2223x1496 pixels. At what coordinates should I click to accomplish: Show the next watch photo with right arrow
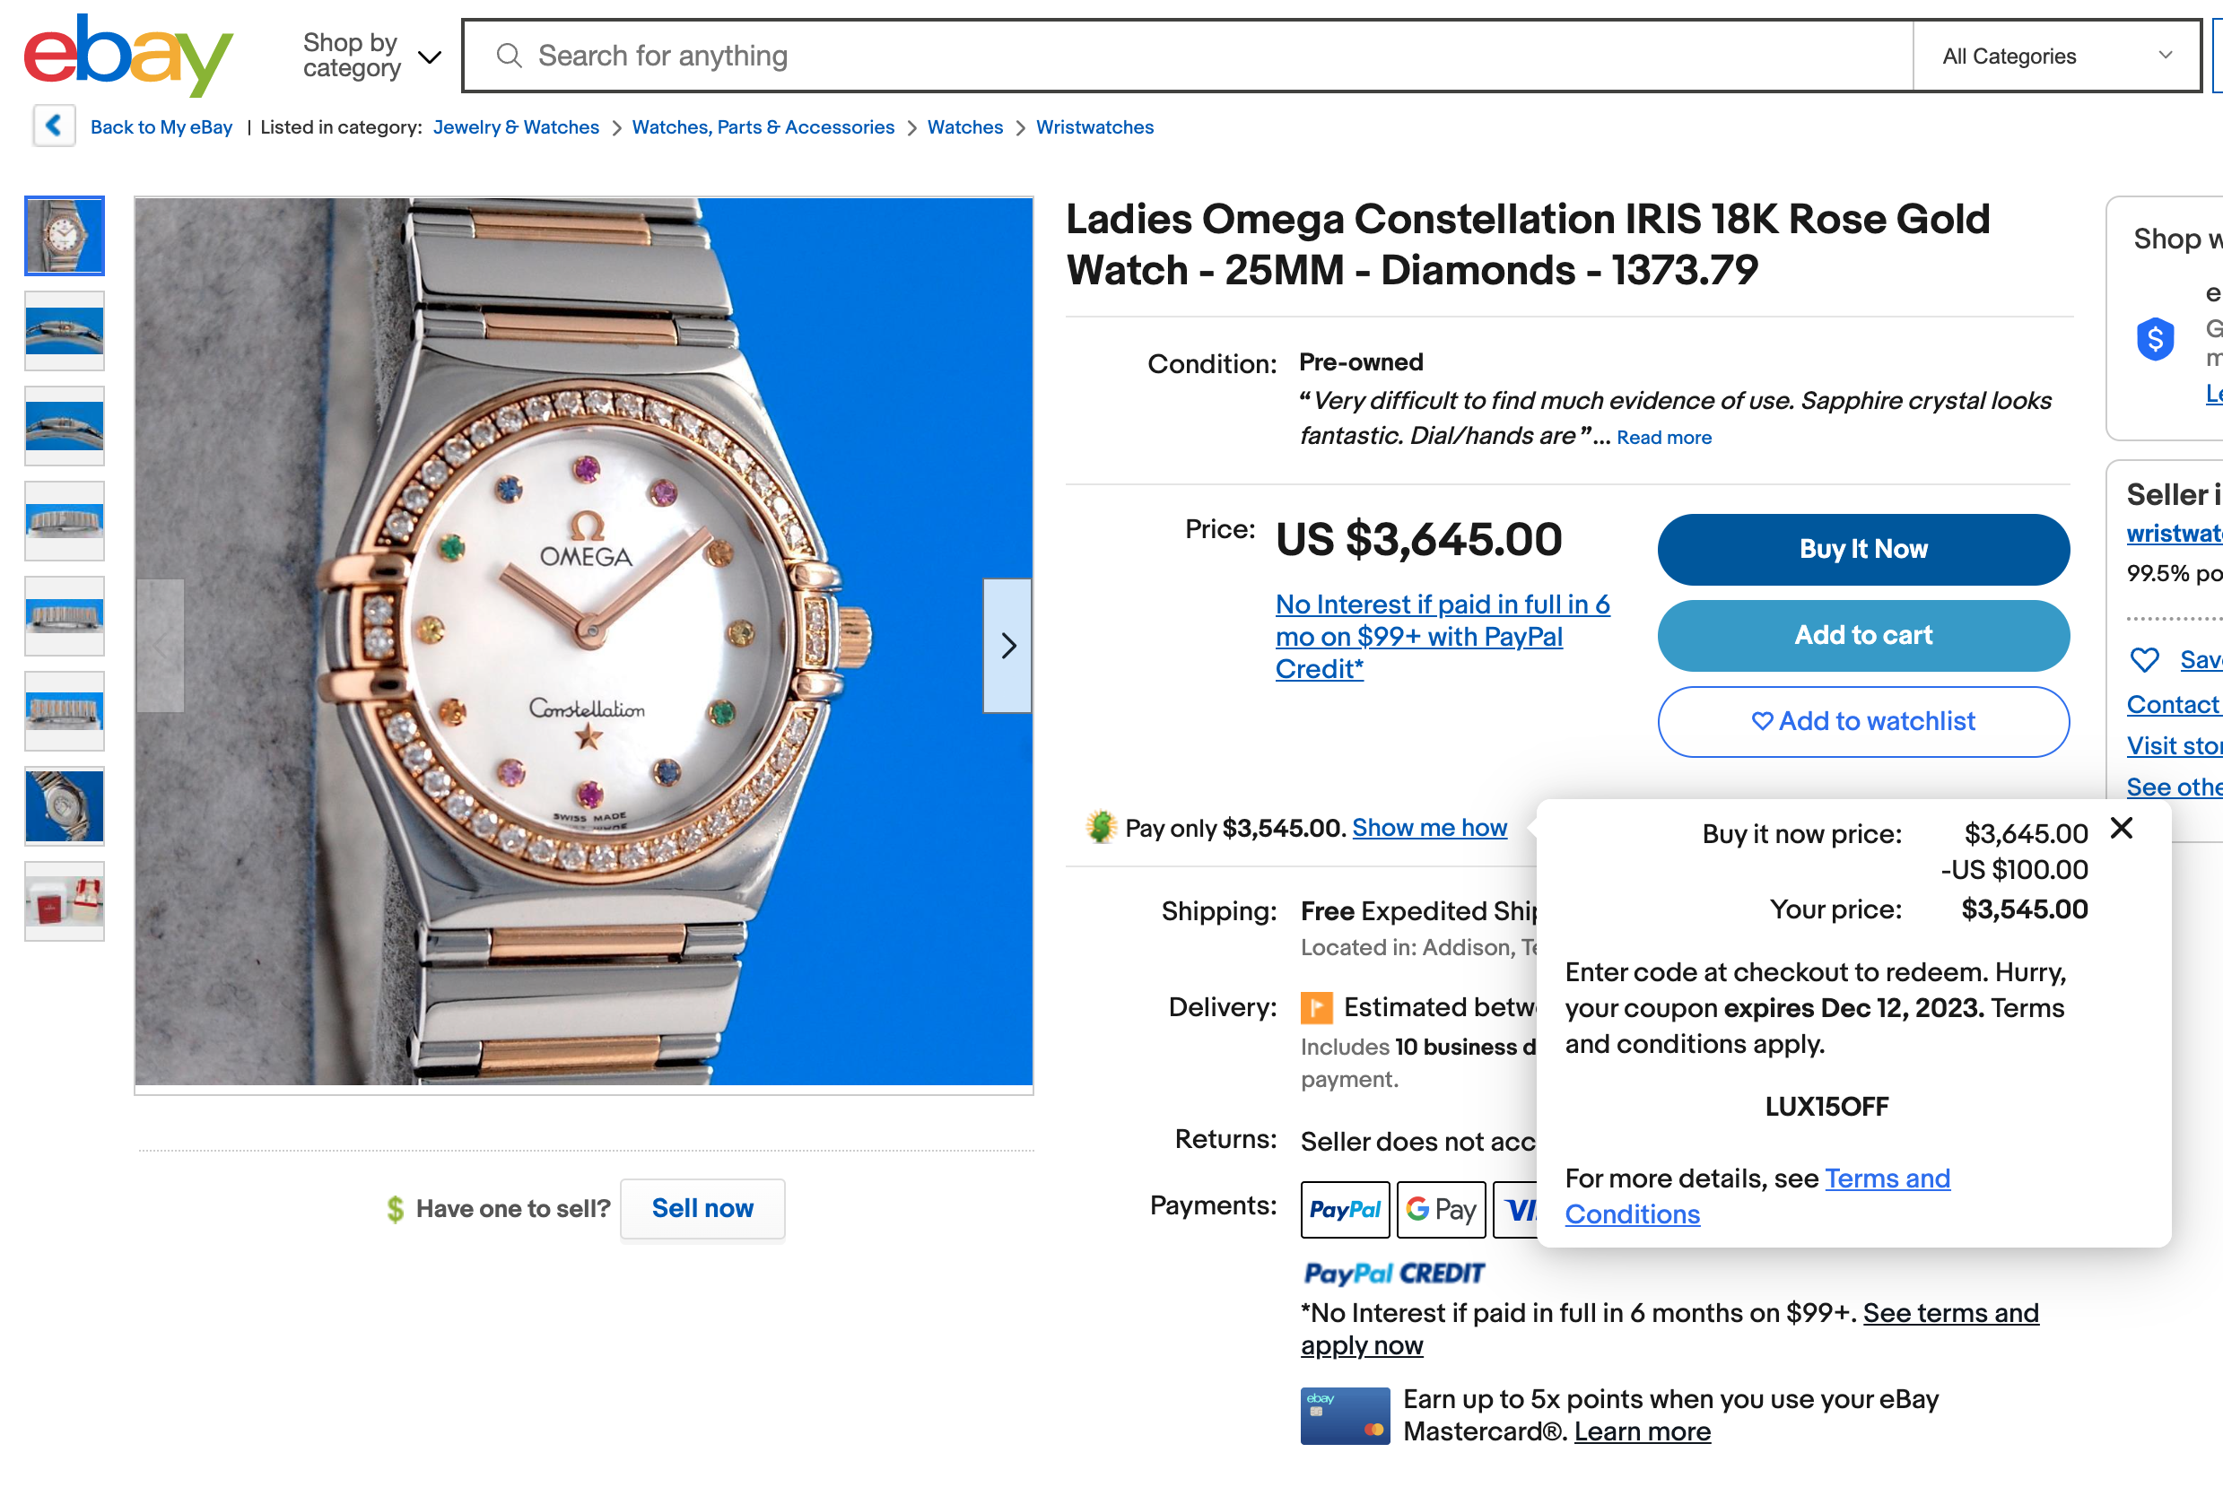[1007, 646]
